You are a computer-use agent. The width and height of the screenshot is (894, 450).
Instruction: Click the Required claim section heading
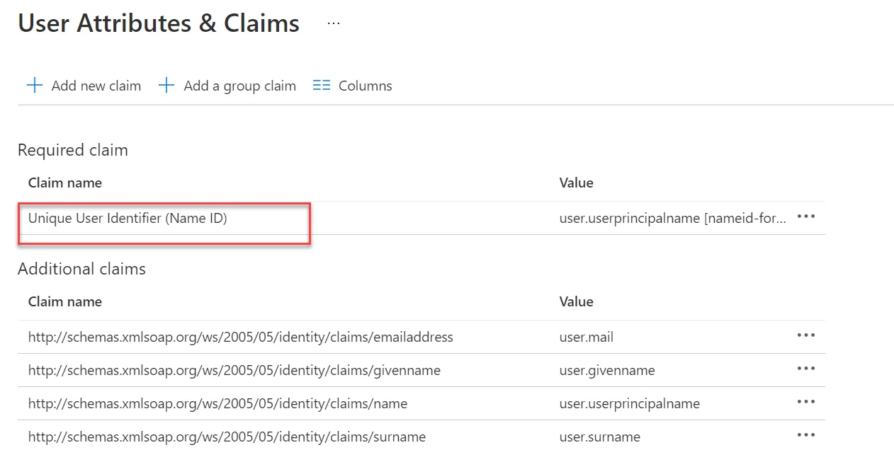(73, 150)
